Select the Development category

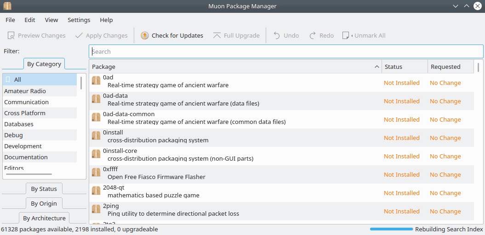[40, 146]
